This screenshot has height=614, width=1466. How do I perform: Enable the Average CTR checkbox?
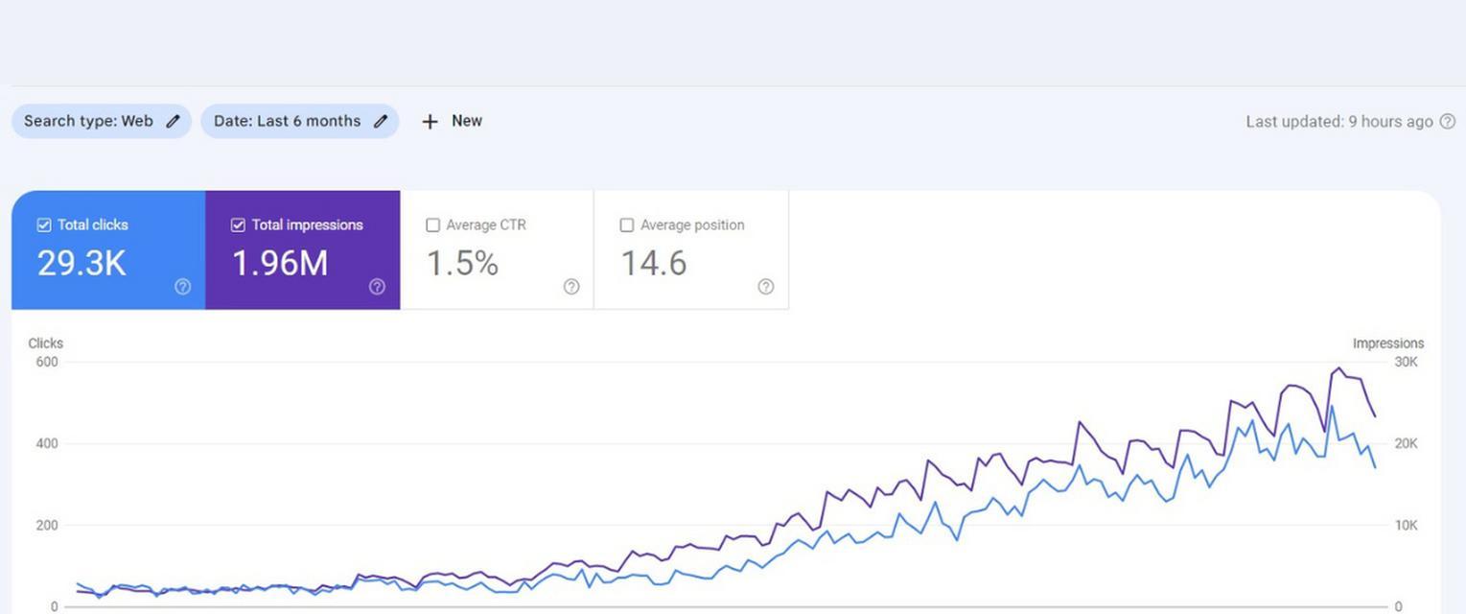pos(432,225)
